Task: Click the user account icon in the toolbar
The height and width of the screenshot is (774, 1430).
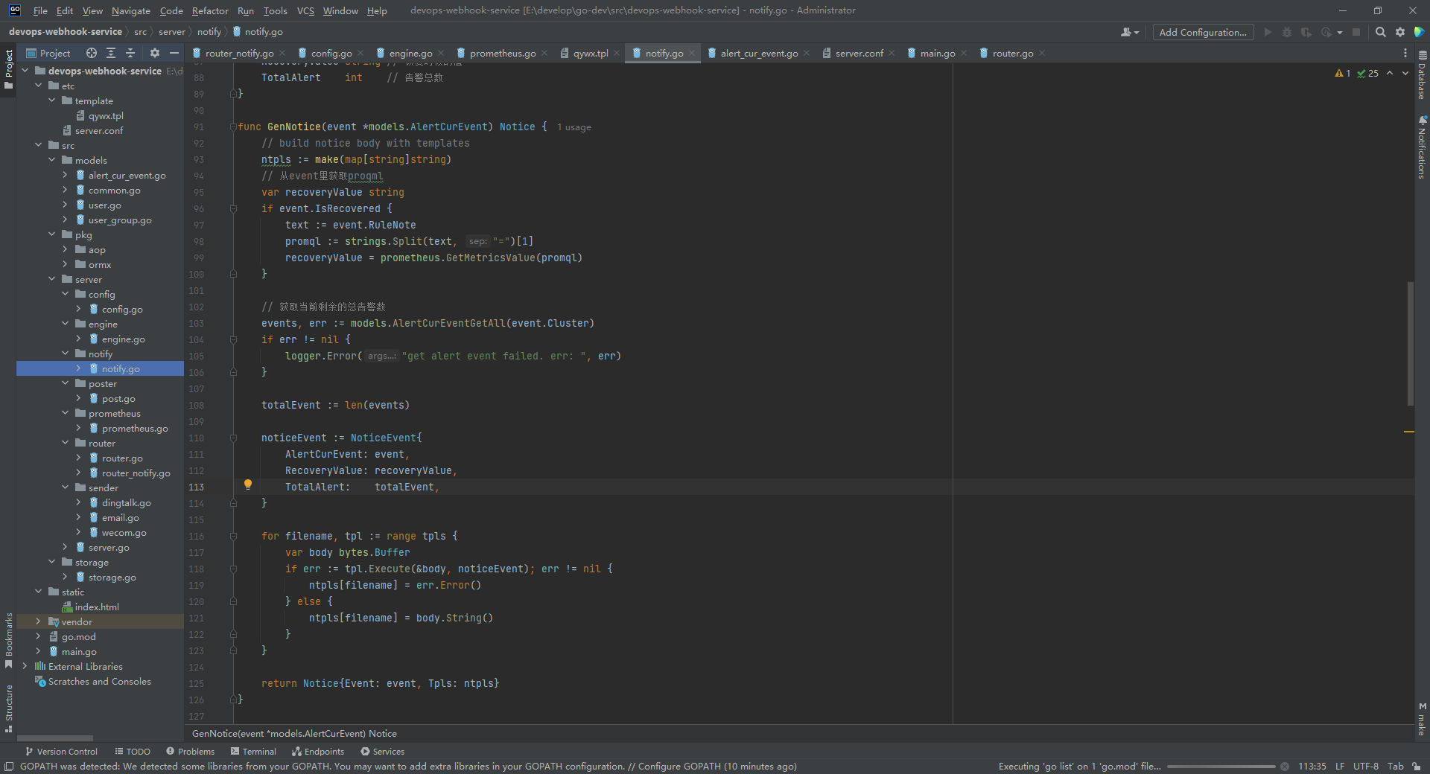Action: (x=1129, y=32)
